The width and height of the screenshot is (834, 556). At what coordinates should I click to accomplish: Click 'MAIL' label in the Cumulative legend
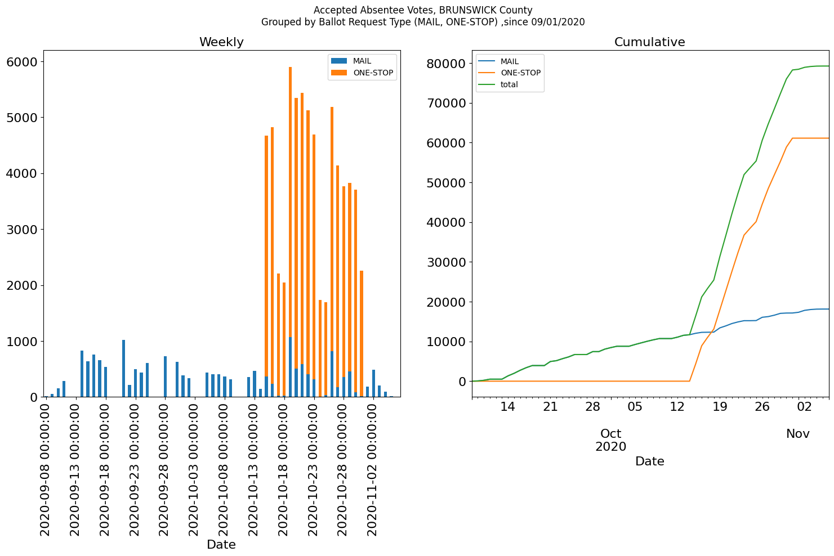510,61
